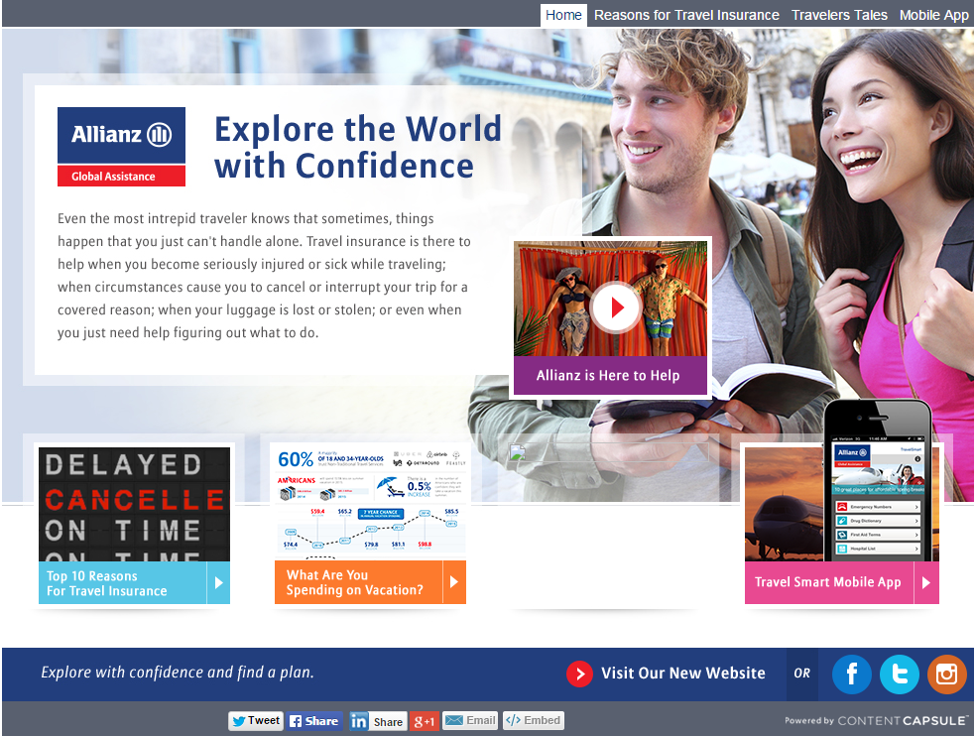Viewport: 976px width, 736px height.
Task: Open Reasons for Travel Insurance menu item
Action: (x=686, y=15)
